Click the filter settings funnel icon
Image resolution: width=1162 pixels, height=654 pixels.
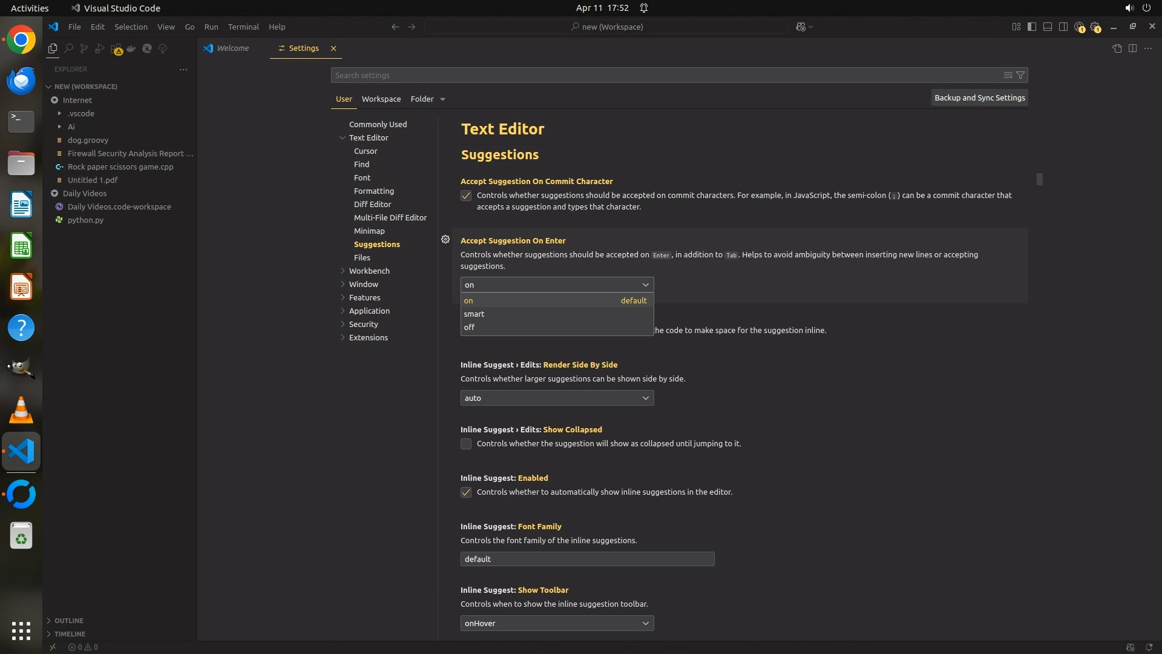pyautogui.click(x=1020, y=75)
